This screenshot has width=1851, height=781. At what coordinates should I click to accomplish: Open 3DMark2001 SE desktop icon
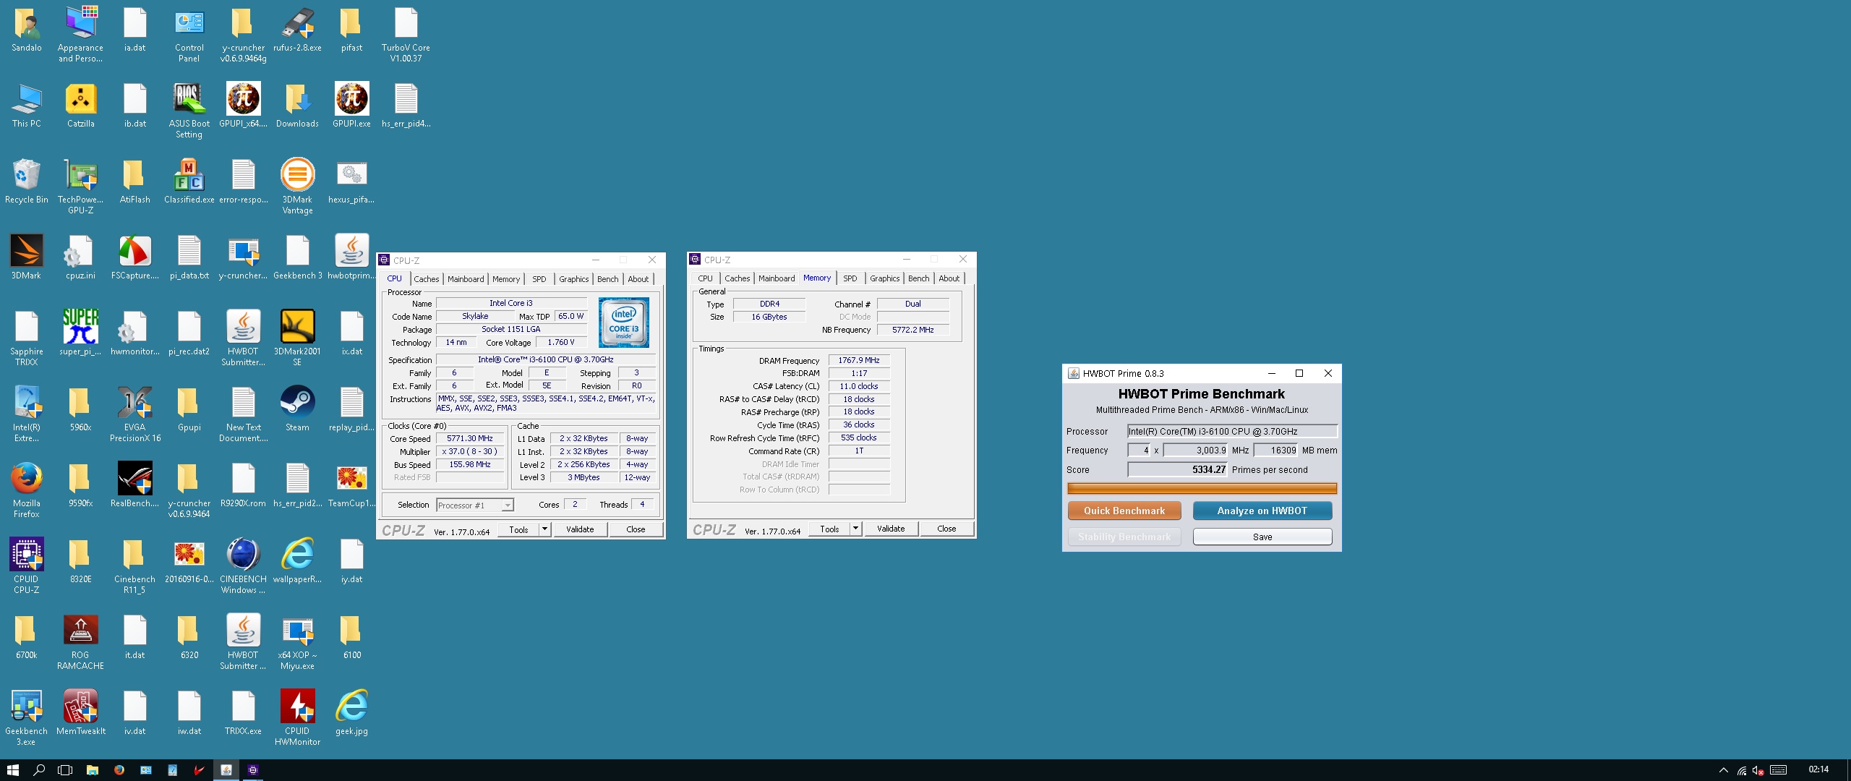pos(297,339)
